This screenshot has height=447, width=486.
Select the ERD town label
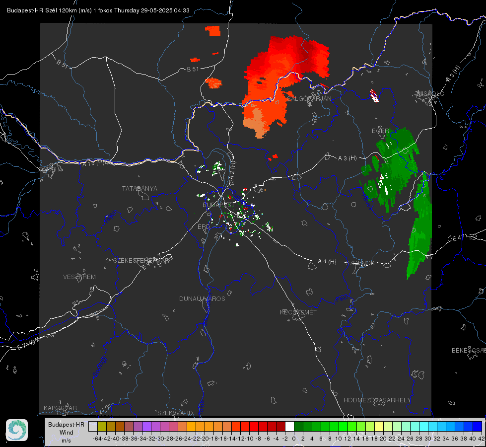click(x=204, y=227)
